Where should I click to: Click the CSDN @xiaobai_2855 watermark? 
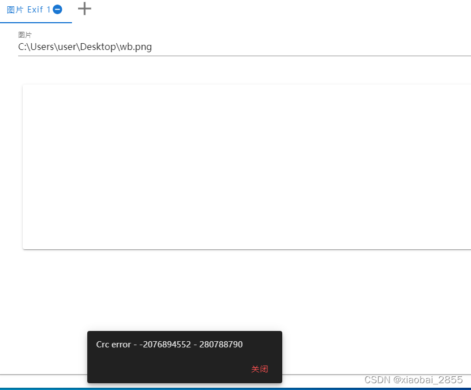tap(414, 380)
